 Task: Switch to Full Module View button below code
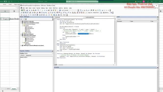click(56, 65)
